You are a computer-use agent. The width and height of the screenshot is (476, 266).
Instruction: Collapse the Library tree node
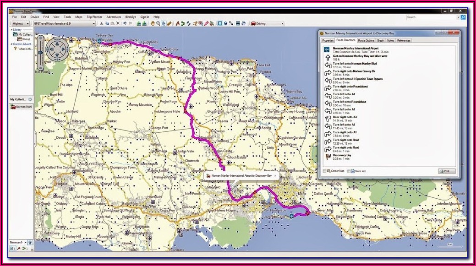coord(11,30)
